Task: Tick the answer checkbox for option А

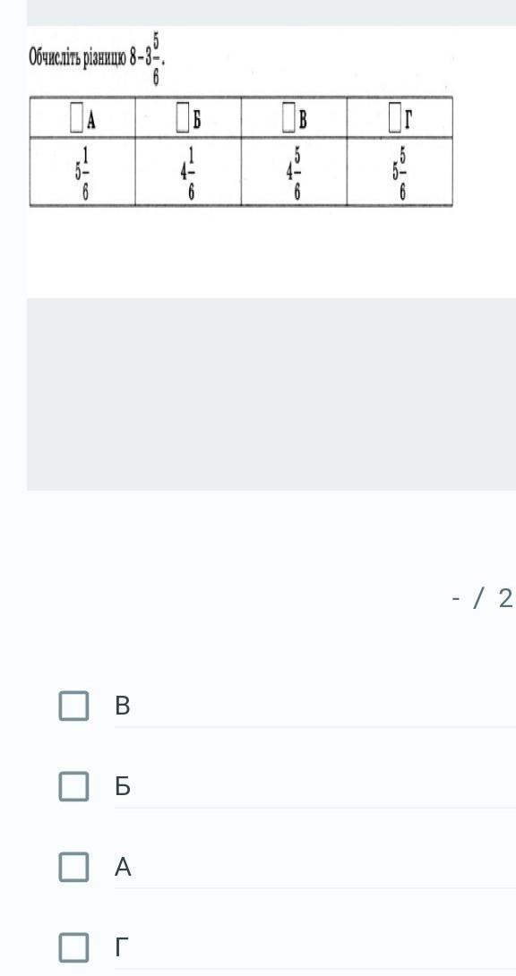Action: [73, 867]
